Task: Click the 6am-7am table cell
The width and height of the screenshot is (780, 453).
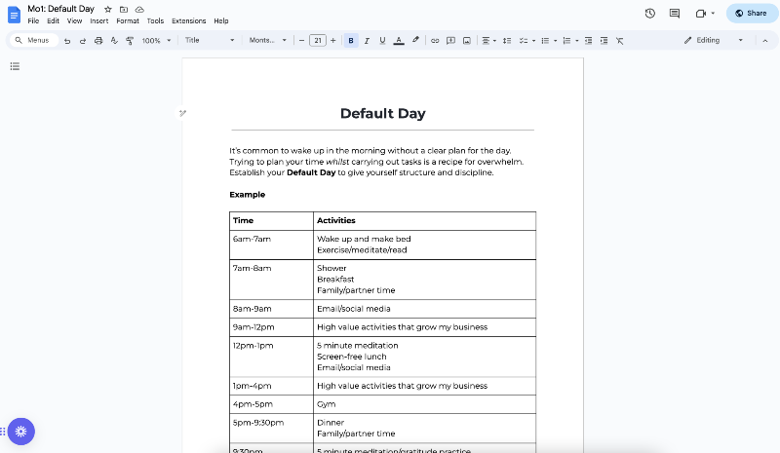Action: [272, 245]
